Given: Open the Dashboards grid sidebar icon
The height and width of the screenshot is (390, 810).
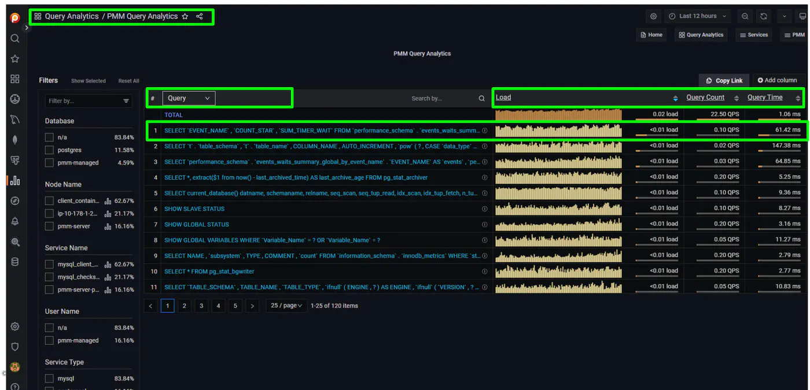Looking at the screenshot, I should (15, 79).
